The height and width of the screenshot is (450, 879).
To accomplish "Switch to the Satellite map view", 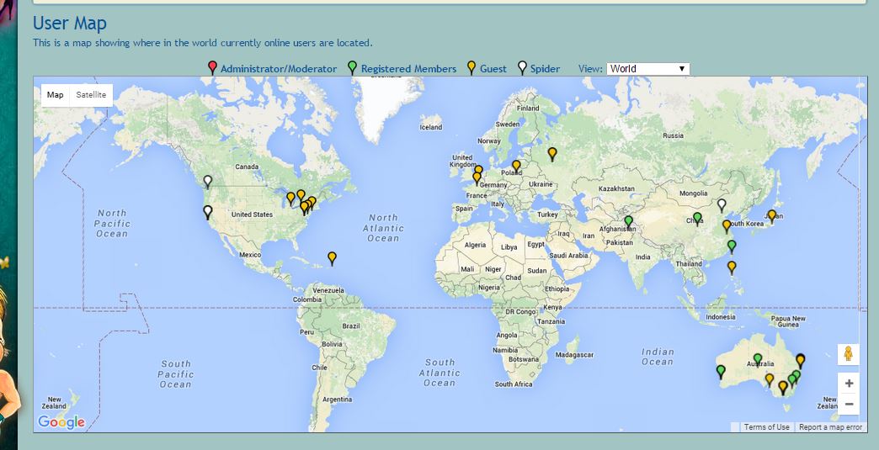I will pyautogui.click(x=91, y=95).
